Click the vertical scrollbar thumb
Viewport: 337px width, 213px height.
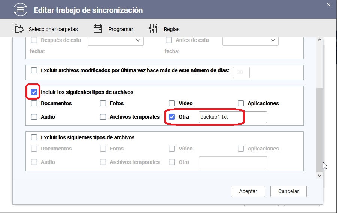(319, 127)
